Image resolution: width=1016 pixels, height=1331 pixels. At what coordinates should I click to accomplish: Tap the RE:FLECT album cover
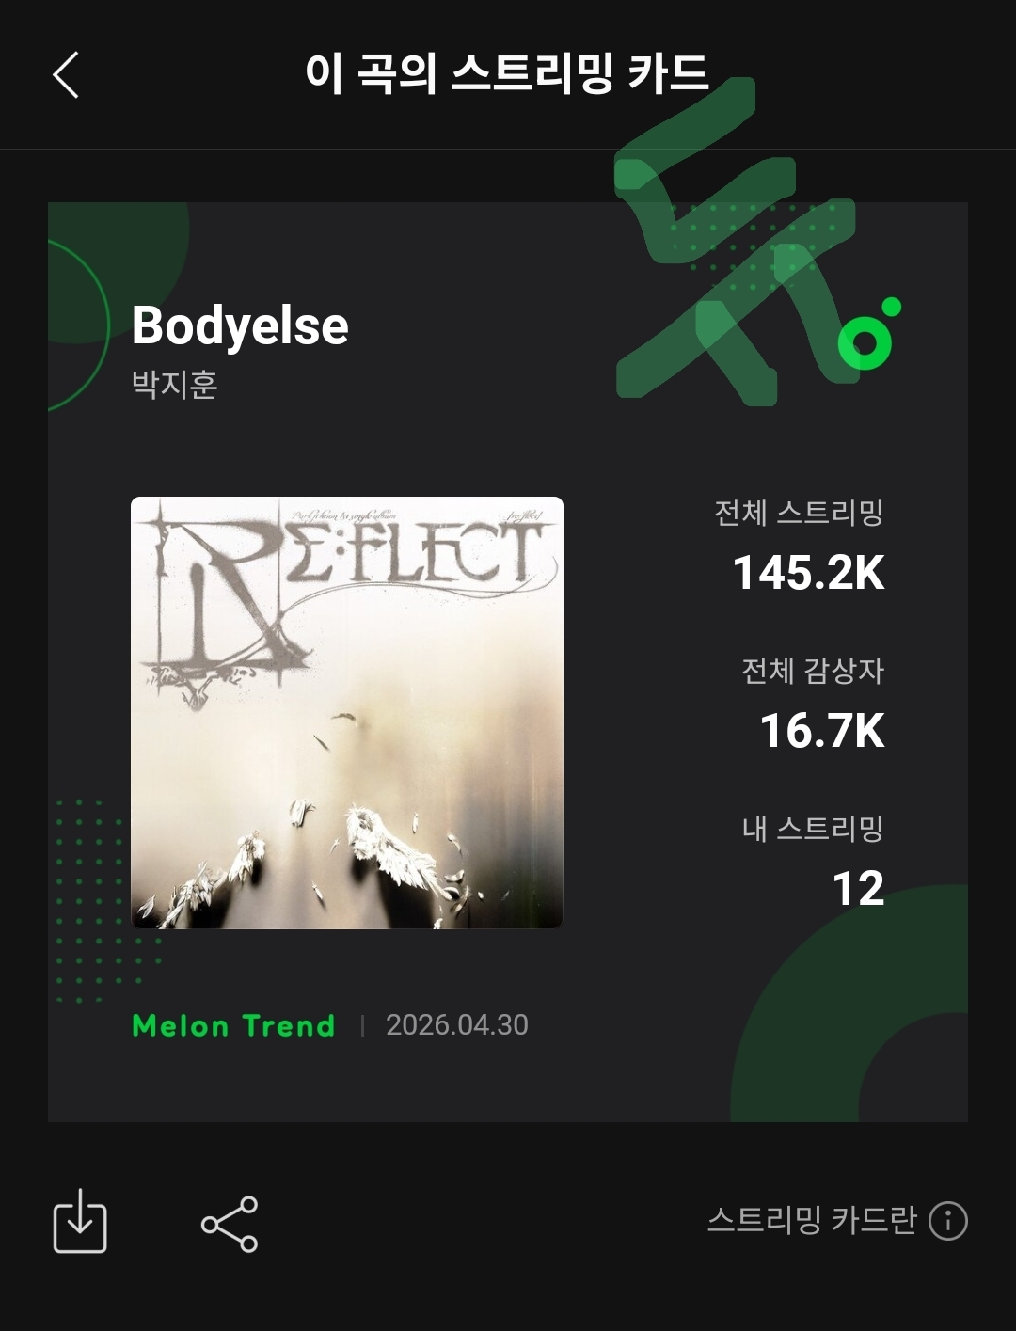tap(347, 713)
